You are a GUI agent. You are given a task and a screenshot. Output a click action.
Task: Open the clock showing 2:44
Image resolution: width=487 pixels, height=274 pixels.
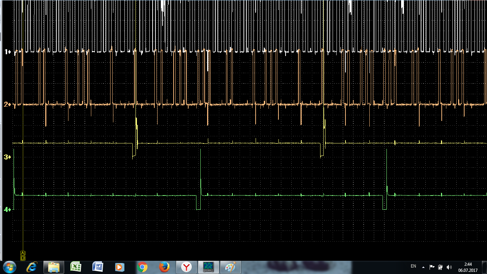[x=468, y=267]
